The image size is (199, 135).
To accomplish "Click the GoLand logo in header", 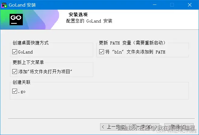I will point(16,20).
